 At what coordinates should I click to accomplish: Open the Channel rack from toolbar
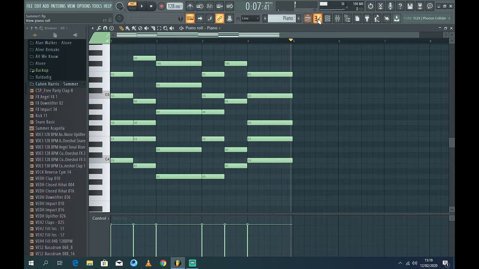point(327,18)
